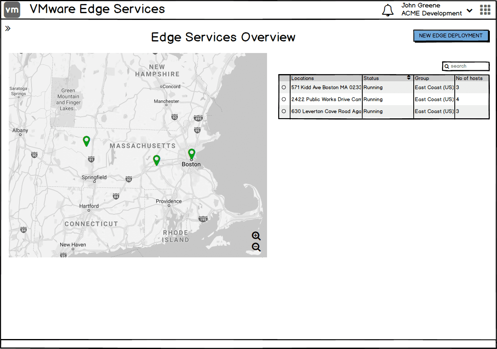This screenshot has height=349, width=497.
Task: Select the 2422 Public Works Drive radio button
Action: [x=284, y=99]
